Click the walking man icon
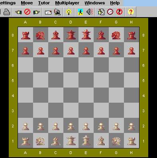 (x=80, y=12)
